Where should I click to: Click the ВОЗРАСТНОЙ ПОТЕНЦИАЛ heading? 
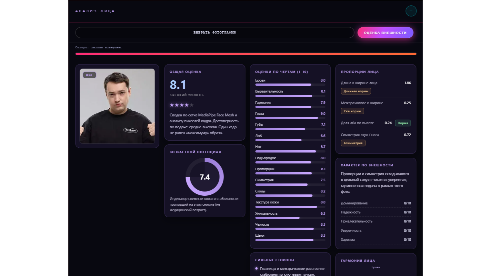click(195, 152)
